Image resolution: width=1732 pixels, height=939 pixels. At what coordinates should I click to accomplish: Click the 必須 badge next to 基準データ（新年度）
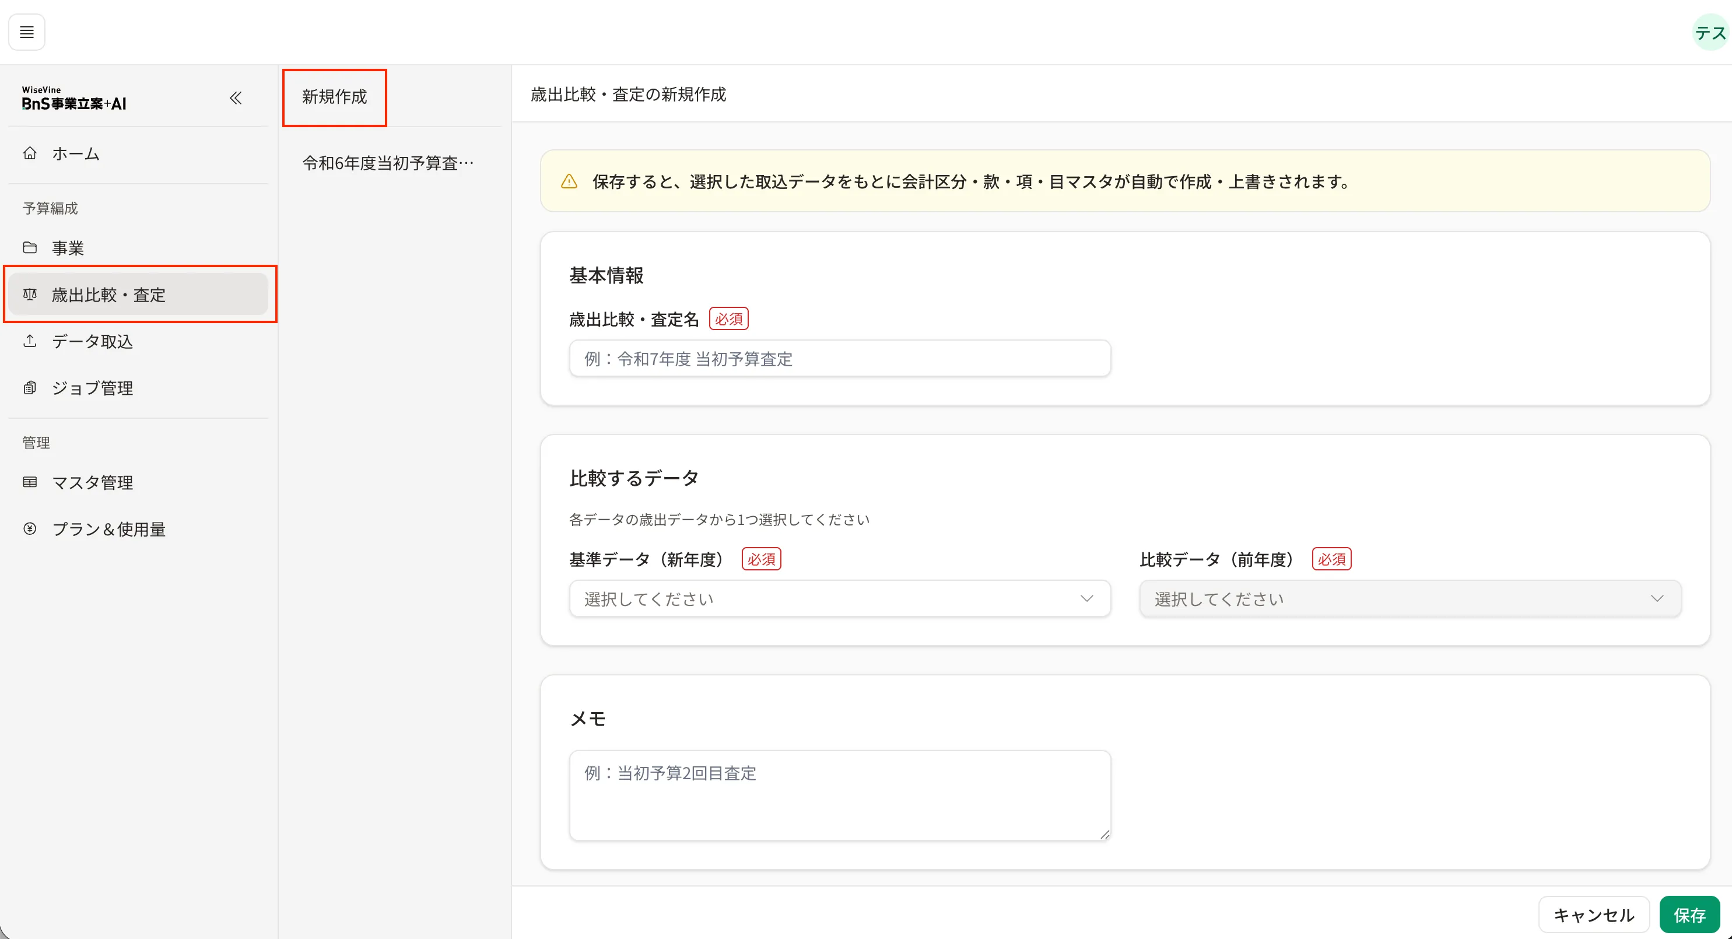click(x=761, y=559)
